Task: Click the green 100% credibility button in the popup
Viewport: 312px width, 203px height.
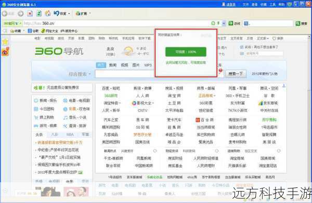Action: coord(186,52)
